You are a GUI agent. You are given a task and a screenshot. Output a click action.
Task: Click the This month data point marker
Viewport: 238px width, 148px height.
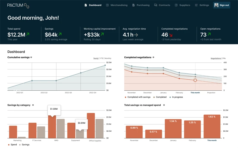195,80
